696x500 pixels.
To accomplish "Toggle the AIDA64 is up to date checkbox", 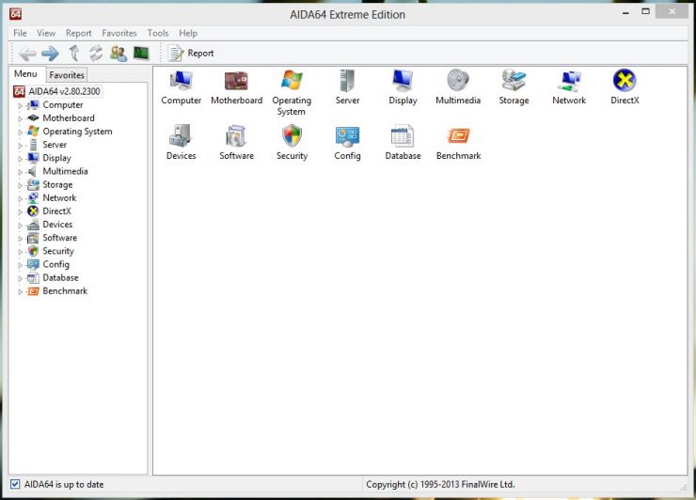I will pos(15,484).
